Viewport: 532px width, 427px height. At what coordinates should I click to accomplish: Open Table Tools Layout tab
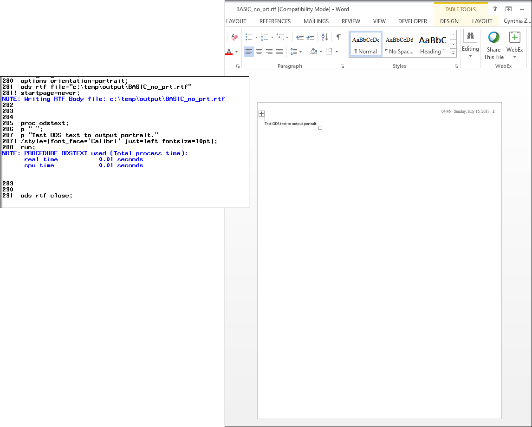click(482, 21)
